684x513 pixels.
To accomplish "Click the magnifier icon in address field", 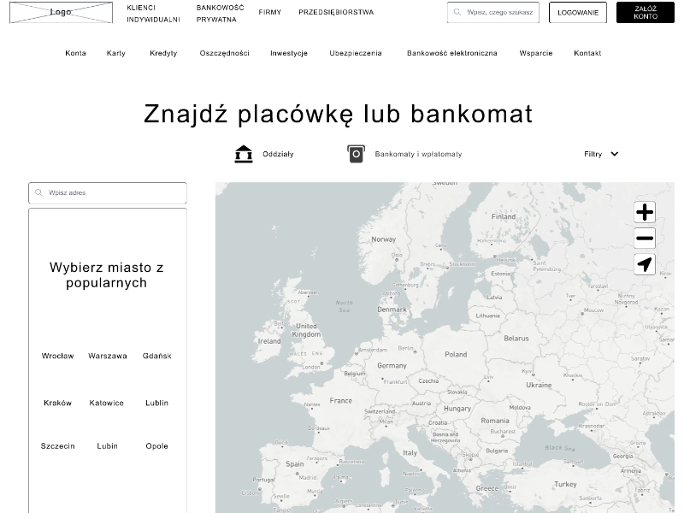I will point(38,193).
